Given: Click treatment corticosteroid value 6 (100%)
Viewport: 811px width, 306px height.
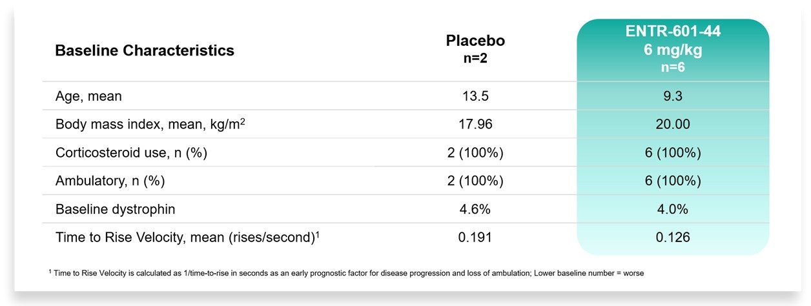Looking at the screenshot, I should tap(673, 153).
